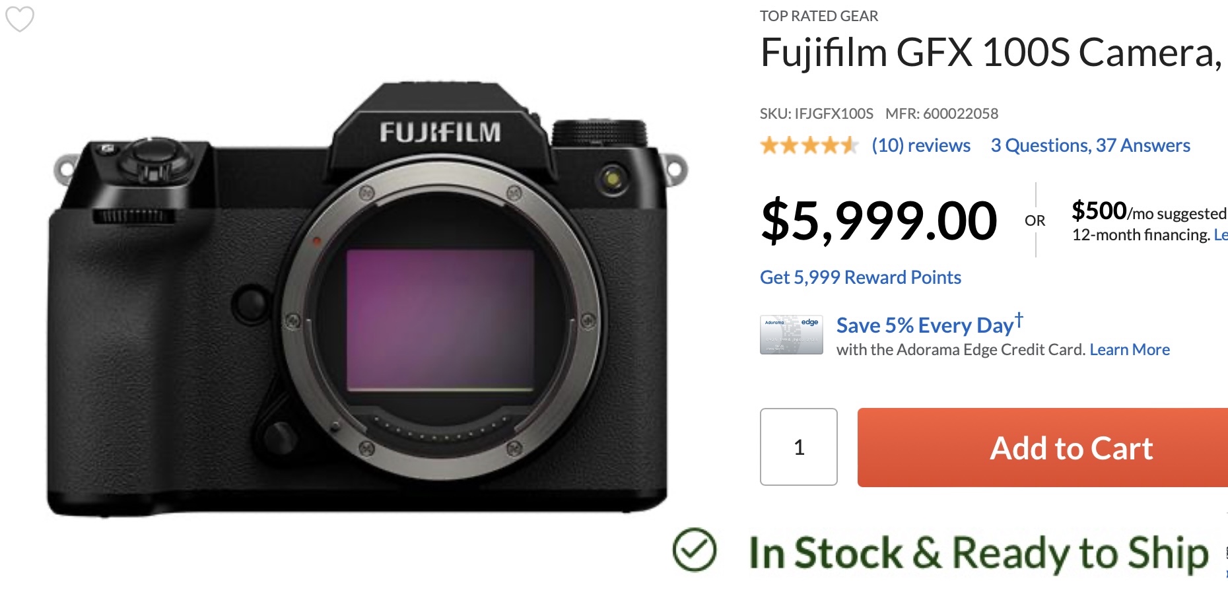Viewport: 1228px width, 602px height.
Task: Open Save 5% Every Day offer
Action: [927, 325]
